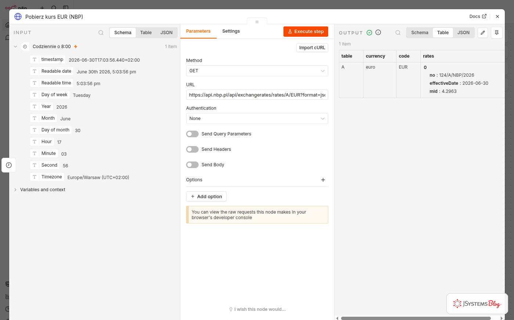The height and width of the screenshot is (320, 514).
Task: Click the schedule trigger clock icon
Action: (x=25, y=47)
